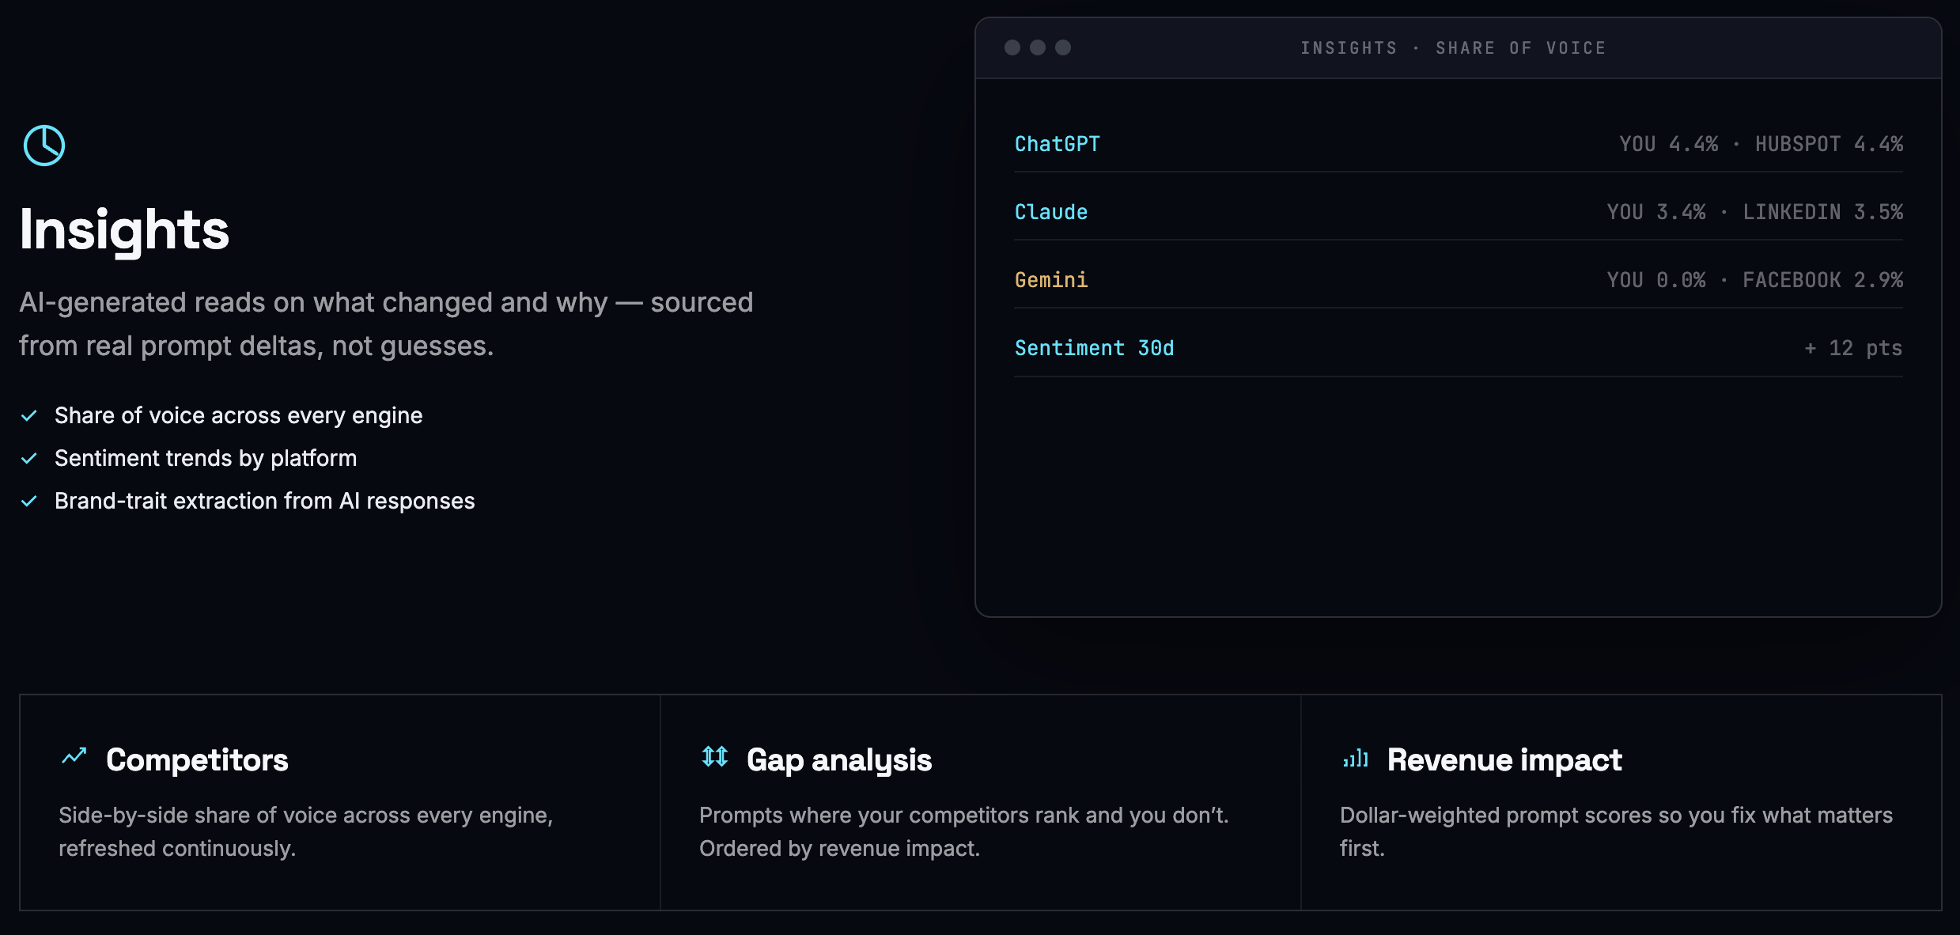1960x935 pixels.
Task: Click the 'YOU 4.4% · HUBSPOT 4.4%' value
Action: click(x=1761, y=144)
